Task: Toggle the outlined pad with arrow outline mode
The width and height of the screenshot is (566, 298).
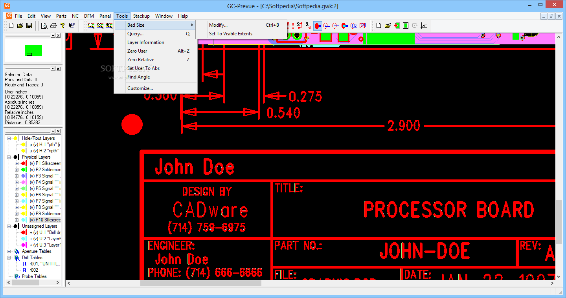Action: click(x=354, y=26)
